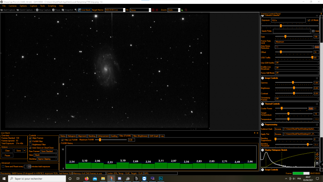The image size is (323, 182).
Task: Toggle the Align Frames checkbox
Action: [30, 138]
